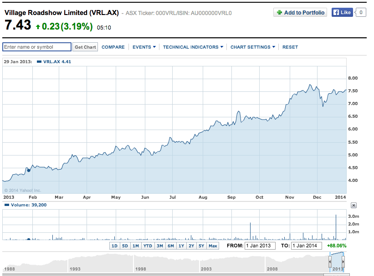Click the tall December volume spike bar

pyautogui.click(x=336, y=227)
